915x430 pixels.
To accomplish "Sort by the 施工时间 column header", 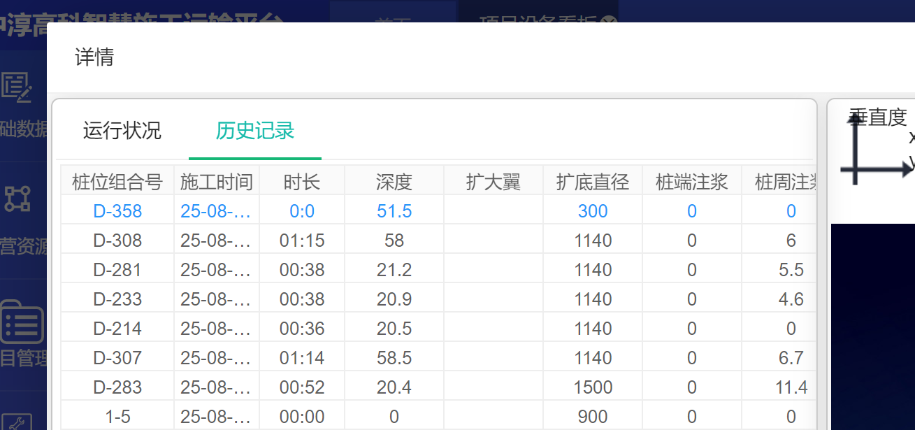I will click(x=216, y=182).
